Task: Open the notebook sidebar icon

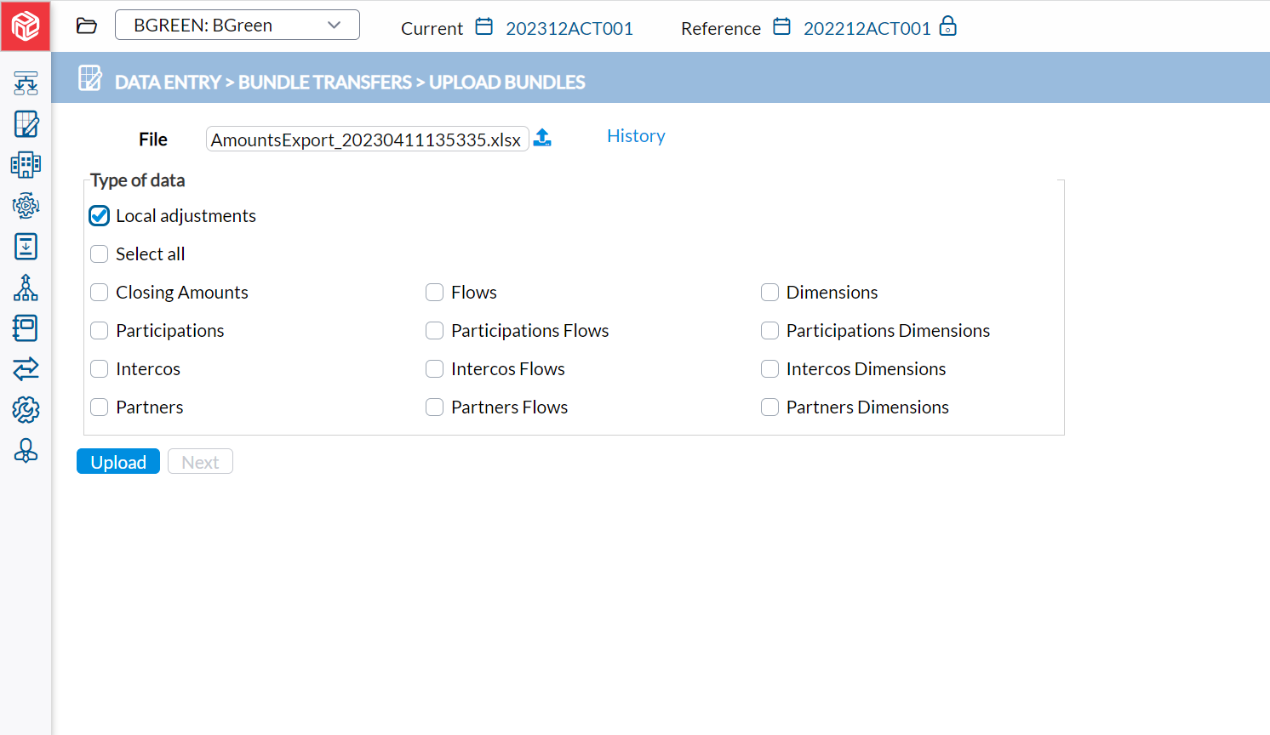Action: point(26,328)
